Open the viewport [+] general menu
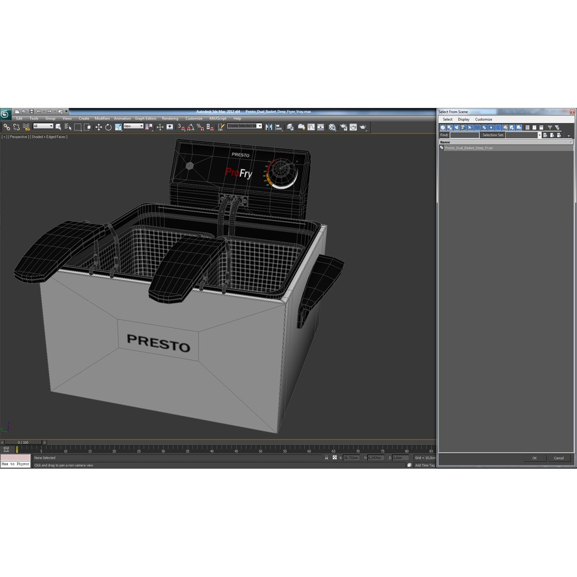 click(x=4, y=137)
